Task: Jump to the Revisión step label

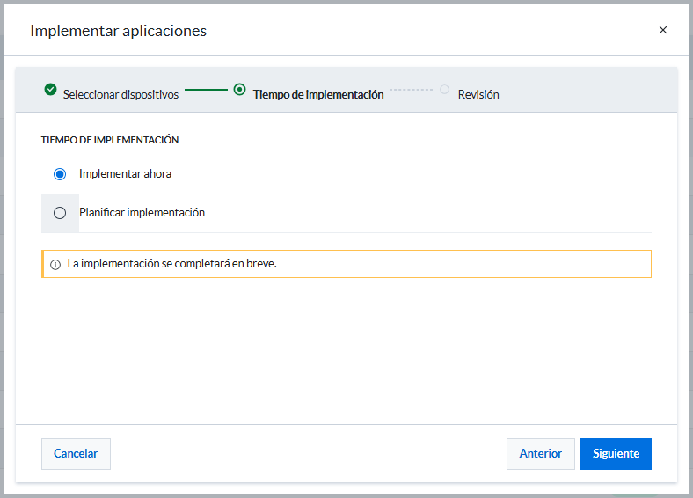Action: click(478, 94)
